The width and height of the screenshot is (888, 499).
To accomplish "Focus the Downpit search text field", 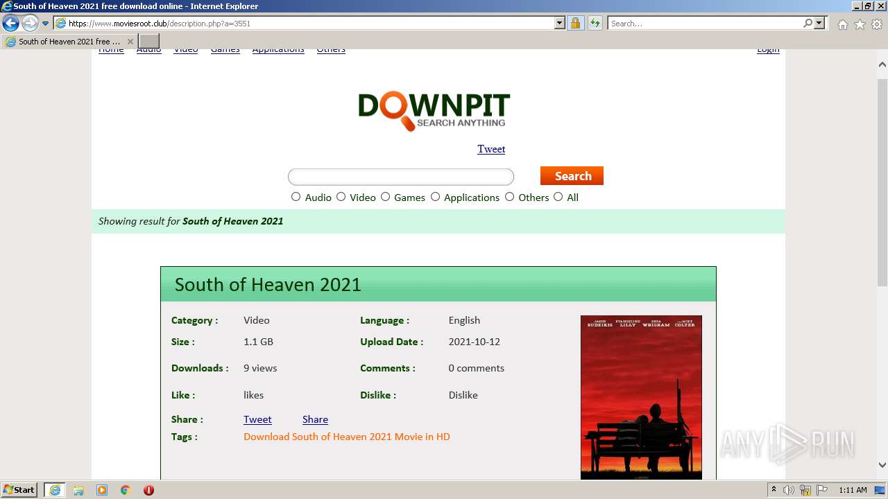I will pos(401,177).
